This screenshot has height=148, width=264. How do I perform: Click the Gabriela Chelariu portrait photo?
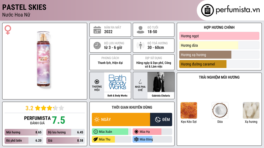[x=161, y=82]
